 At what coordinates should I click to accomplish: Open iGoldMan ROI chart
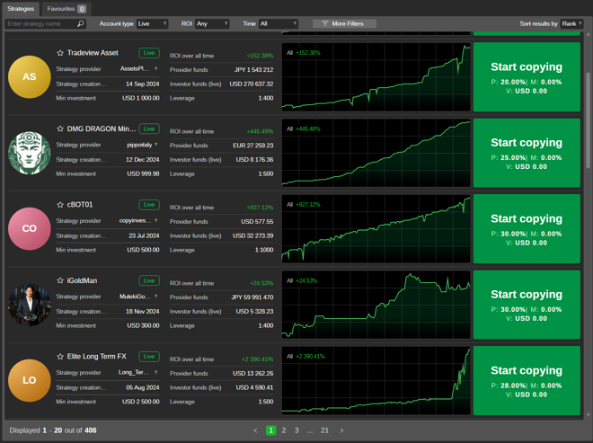coord(376,305)
